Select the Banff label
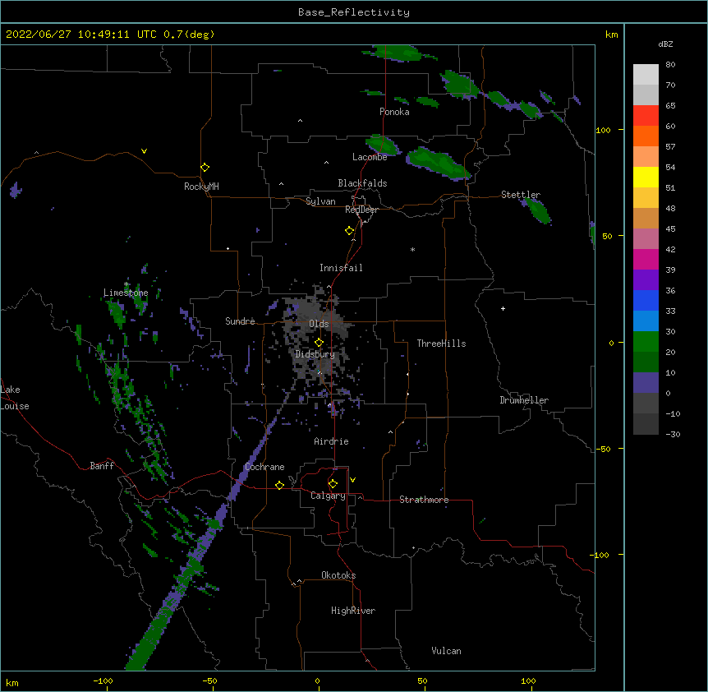This screenshot has width=708, height=692. point(102,466)
